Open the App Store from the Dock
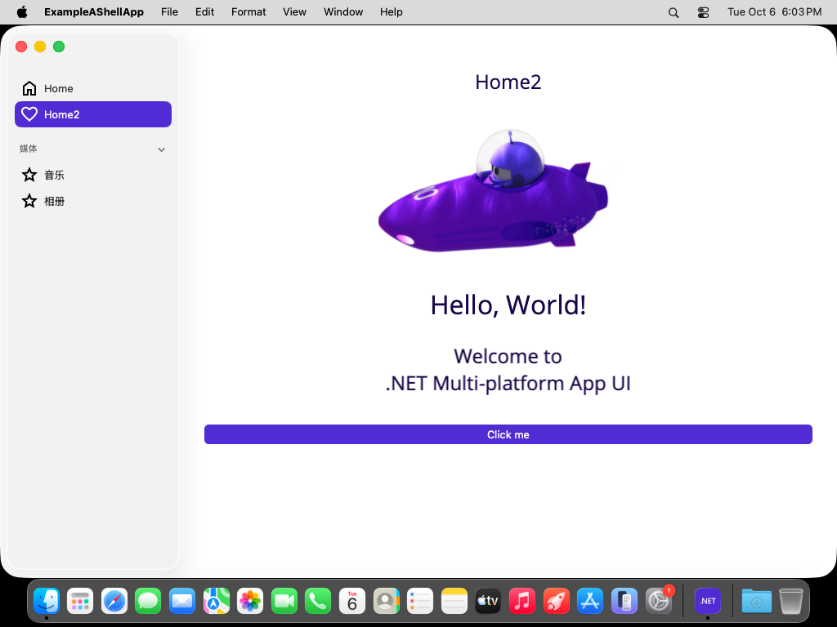Image resolution: width=837 pixels, height=627 pixels. click(590, 601)
